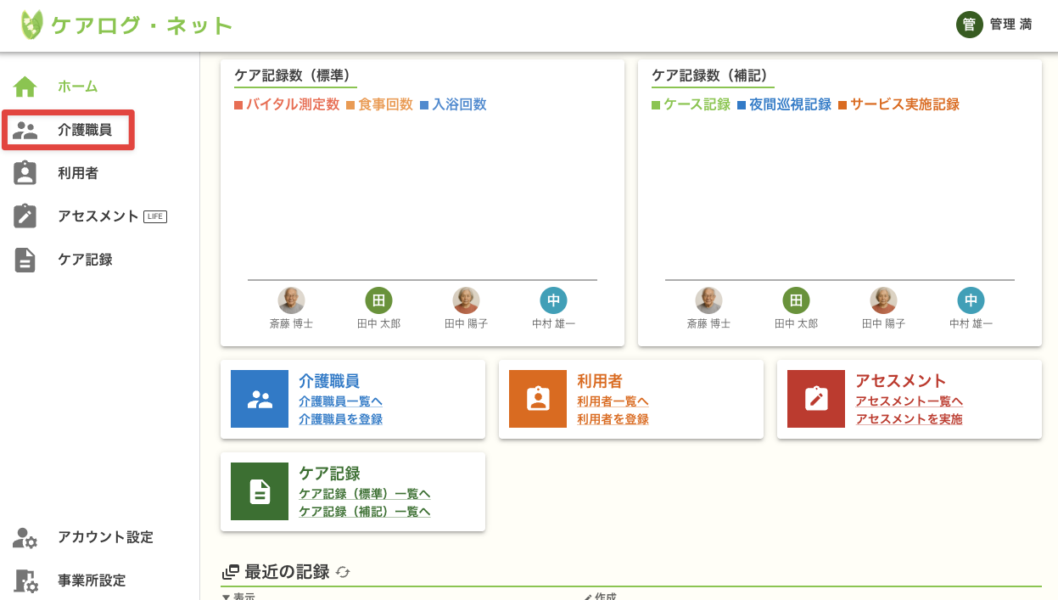
Task: Click the 利用者 badge icon in sidebar
Action: tap(25, 173)
